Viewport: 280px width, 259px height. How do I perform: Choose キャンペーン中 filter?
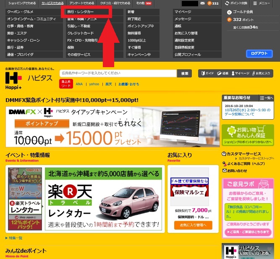143,55
